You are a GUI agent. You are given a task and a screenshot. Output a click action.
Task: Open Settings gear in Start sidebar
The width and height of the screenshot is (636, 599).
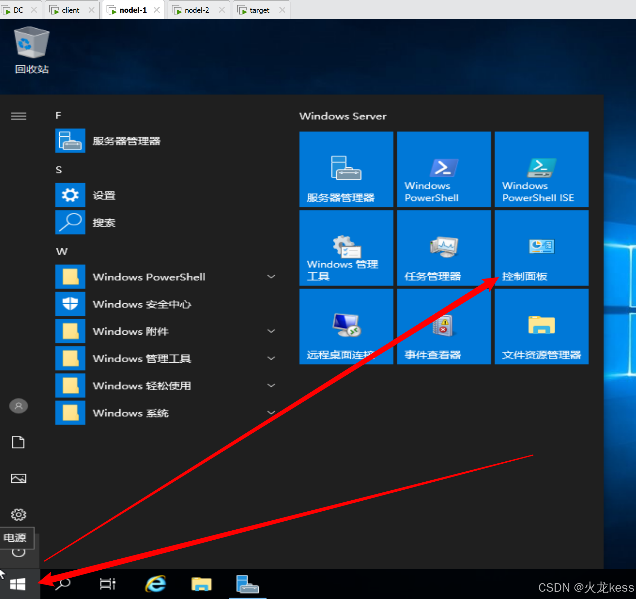tap(19, 514)
